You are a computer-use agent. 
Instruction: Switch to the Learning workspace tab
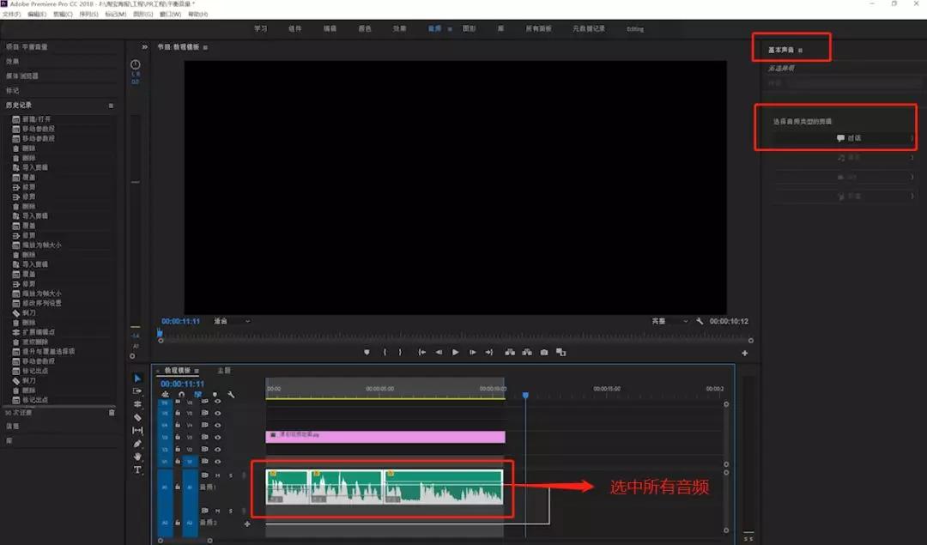click(261, 28)
